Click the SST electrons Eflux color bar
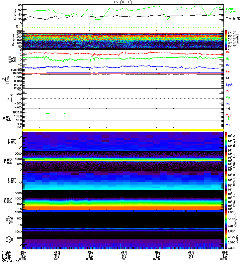Screen dimensions: 249x266 click(x=226, y=181)
